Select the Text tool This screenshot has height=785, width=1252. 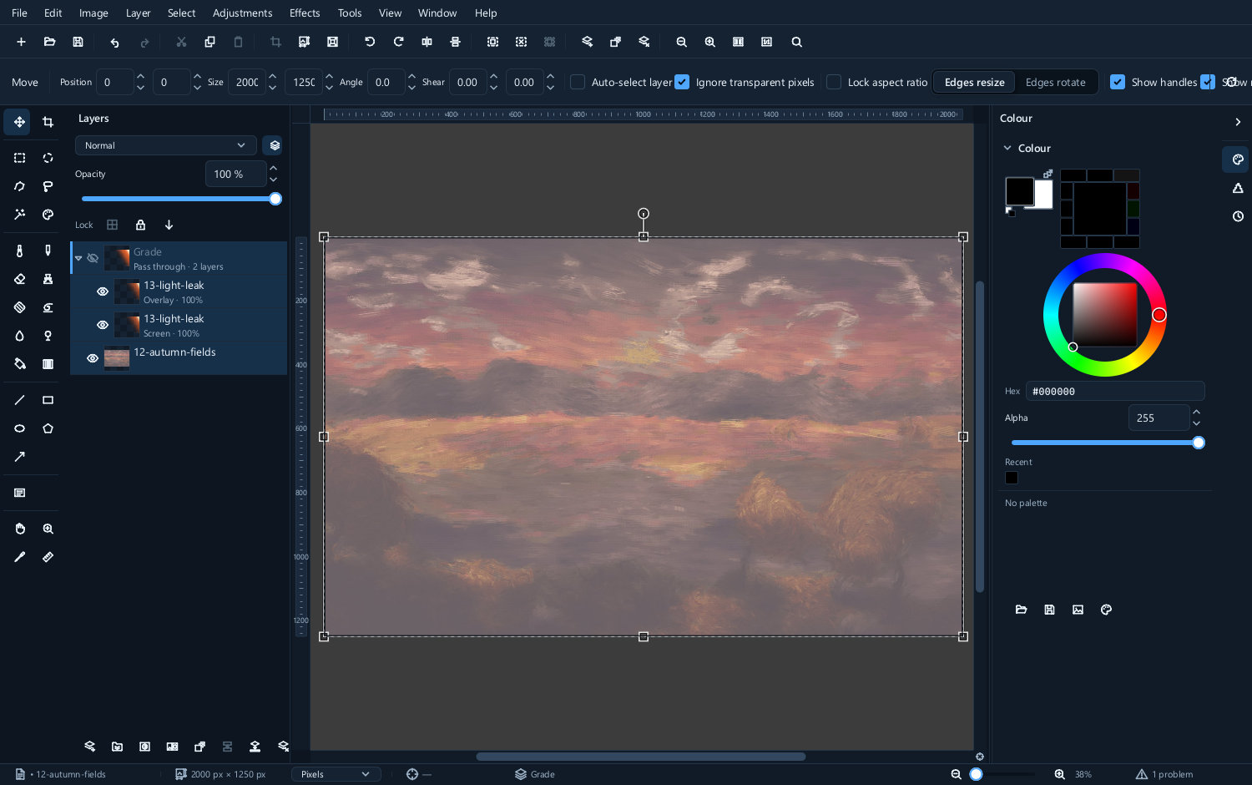(x=19, y=493)
